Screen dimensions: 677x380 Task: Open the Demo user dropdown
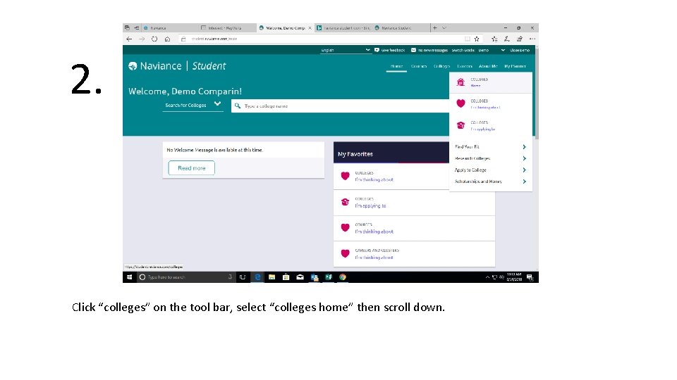coord(492,50)
